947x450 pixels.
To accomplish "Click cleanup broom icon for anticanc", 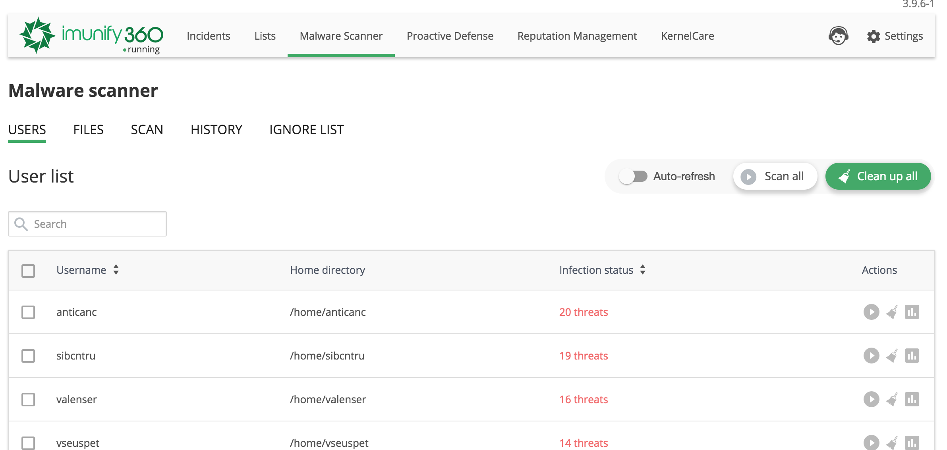I will (892, 312).
